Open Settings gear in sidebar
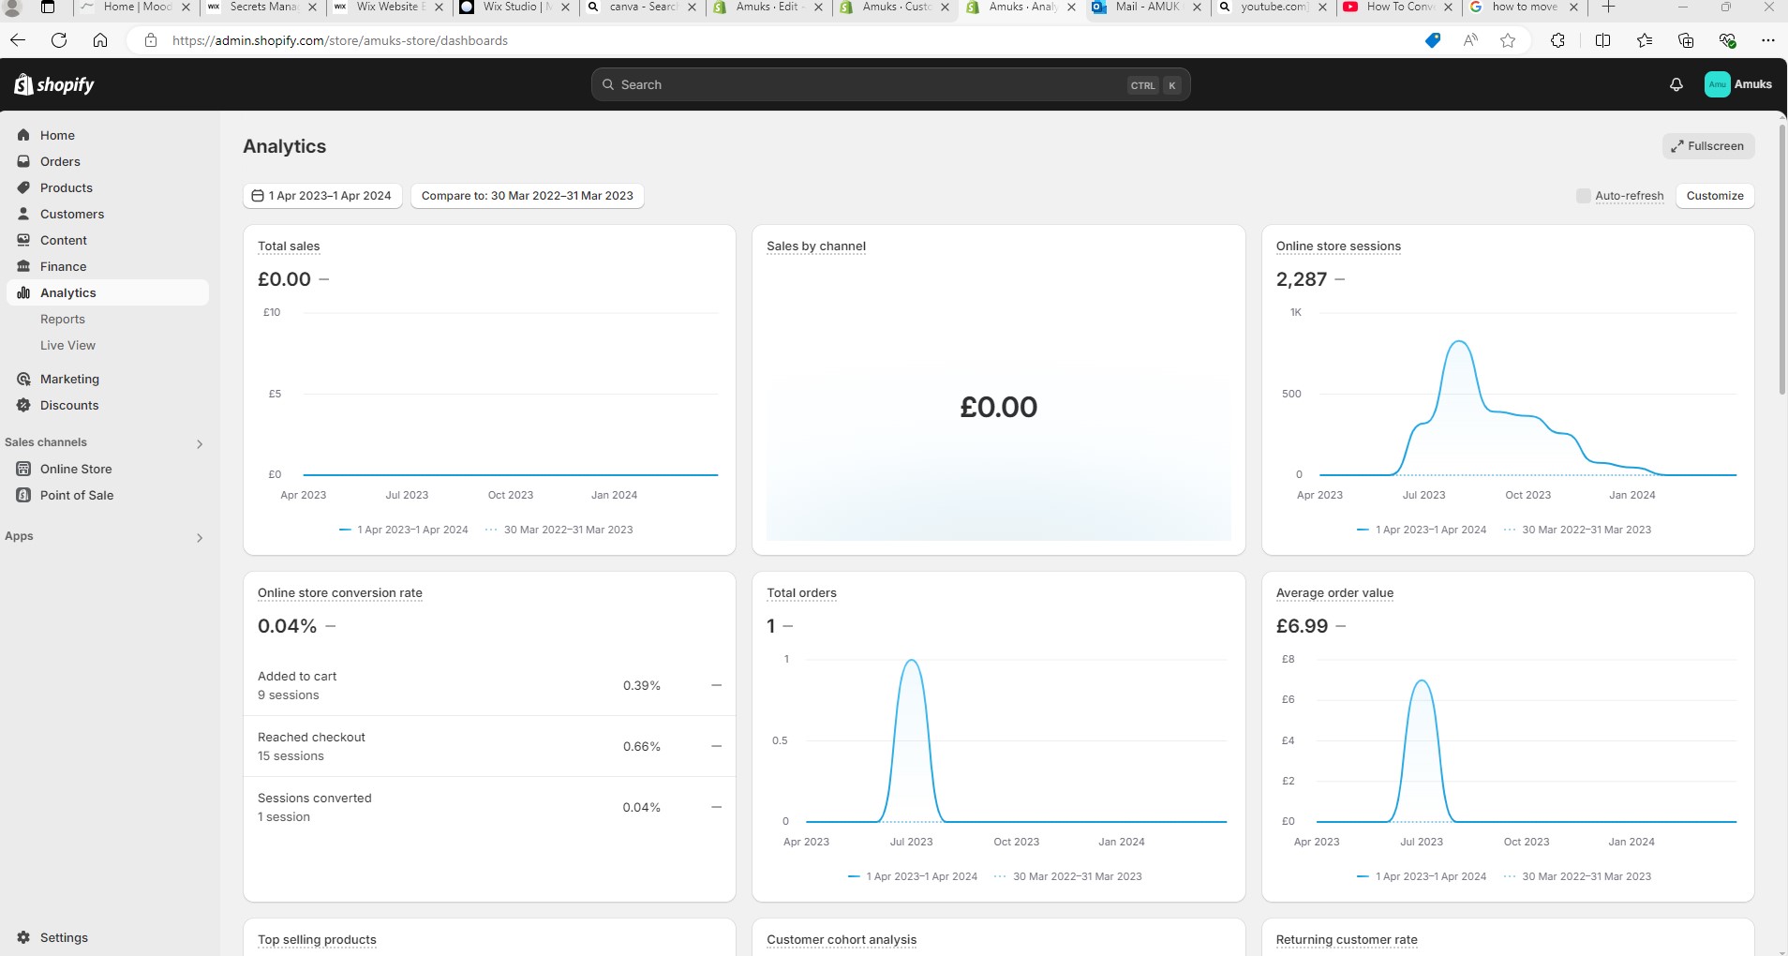This screenshot has height=956, width=1788. pos(23,937)
